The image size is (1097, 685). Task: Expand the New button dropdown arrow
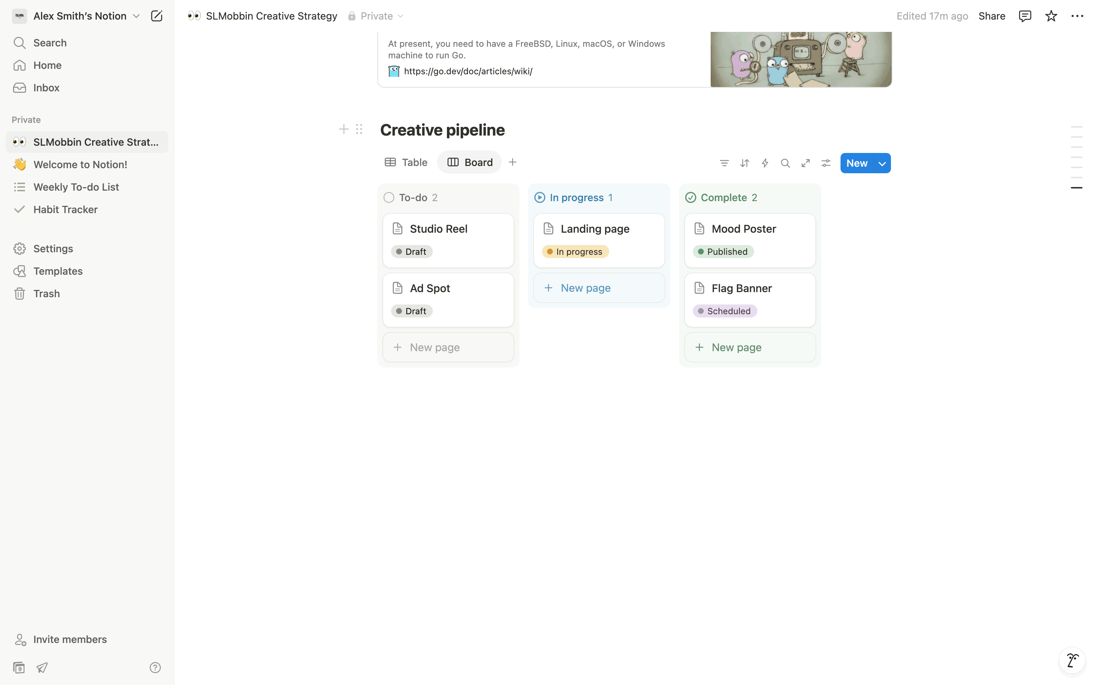click(x=882, y=163)
